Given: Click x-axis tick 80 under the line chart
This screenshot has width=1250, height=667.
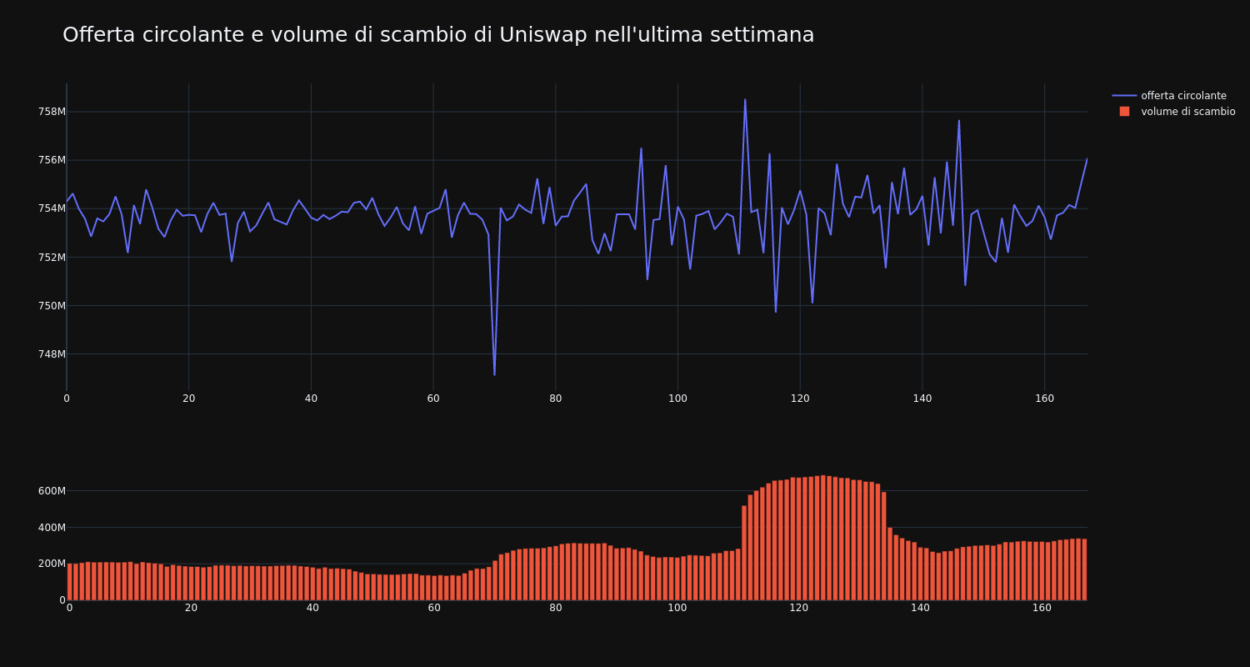Looking at the screenshot, I should coord(556,399).
